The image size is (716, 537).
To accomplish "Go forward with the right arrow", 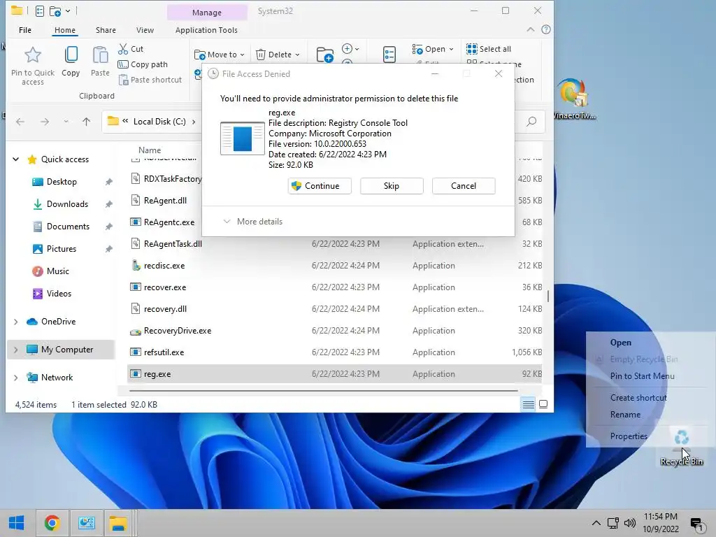I will pyautogui.click(x=45, y=122).
